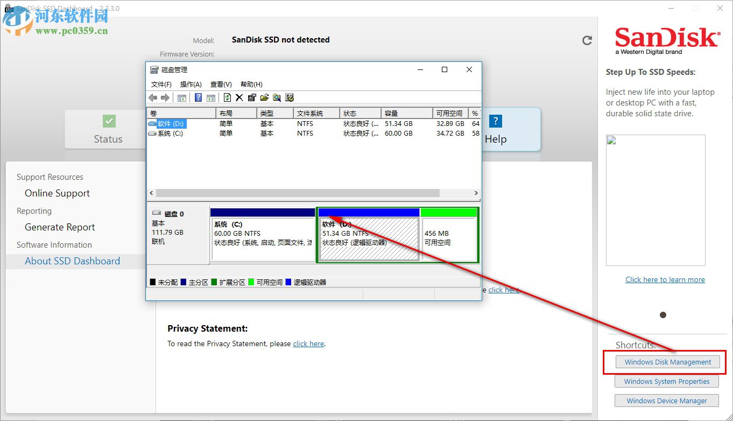
Task: Click the last toolbar icon in Disk Management
Action: point(290,97)
